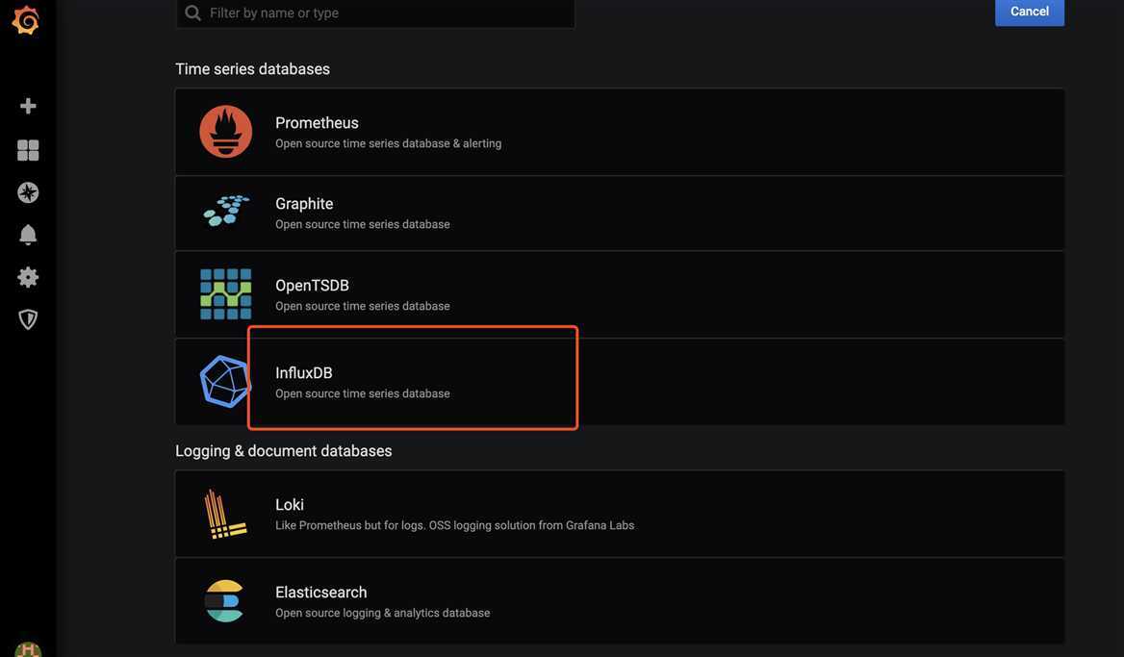1124x657 pixels.
Task: Click 'Open source time series database & alerting' text
Action: 389,143
